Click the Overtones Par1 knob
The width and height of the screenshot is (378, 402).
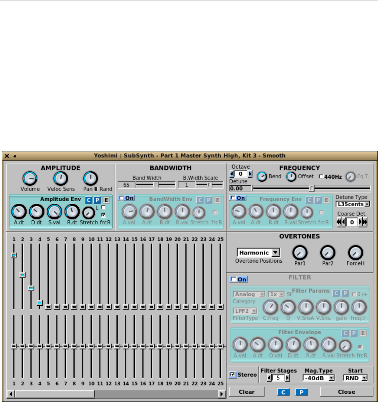300,253
